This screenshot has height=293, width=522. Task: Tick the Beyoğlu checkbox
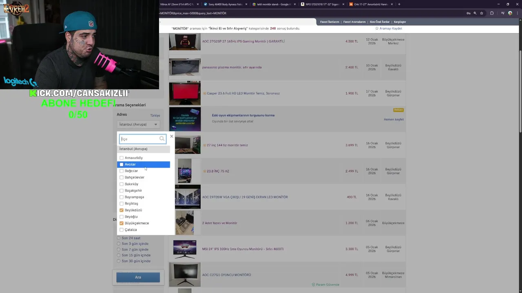pos(122,216)
